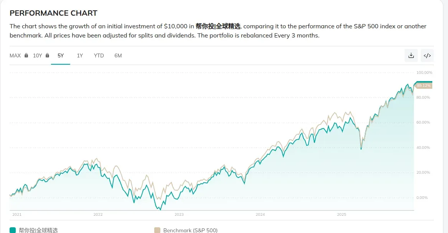This screenshot has width=448, height=233.
Task: Click the lock icon beside 10Y
Action: pos(47,55)
